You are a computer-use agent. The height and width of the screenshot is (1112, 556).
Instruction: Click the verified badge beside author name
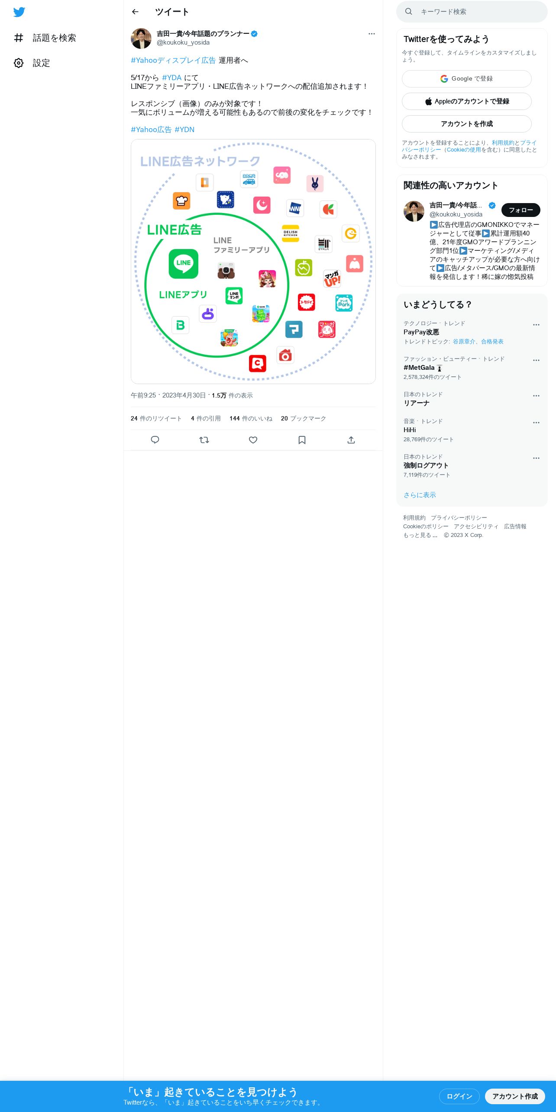(254, 34)
